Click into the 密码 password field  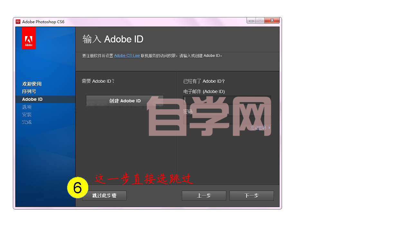pyautogui.click(x=227, y=120)
